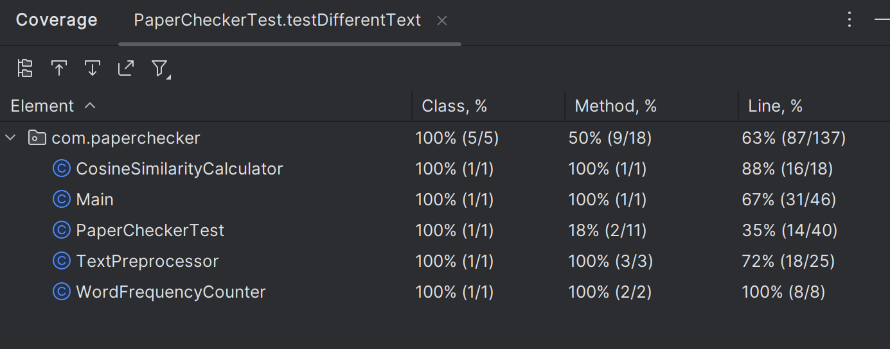Viewport: 890px width, 349px height.
Task: Click the WordFrequencyCounter class icon
Action: pyautogui.click(x=61, y=292)
